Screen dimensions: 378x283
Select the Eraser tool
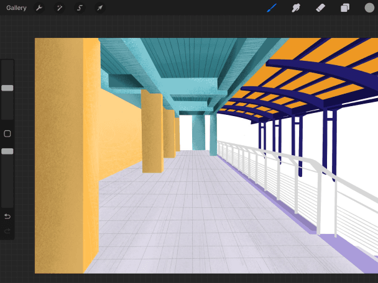coord(321,8)
